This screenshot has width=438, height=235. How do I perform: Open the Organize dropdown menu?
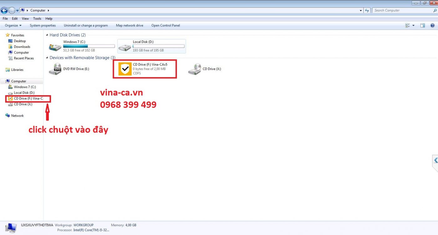click(x=13, y=25)
